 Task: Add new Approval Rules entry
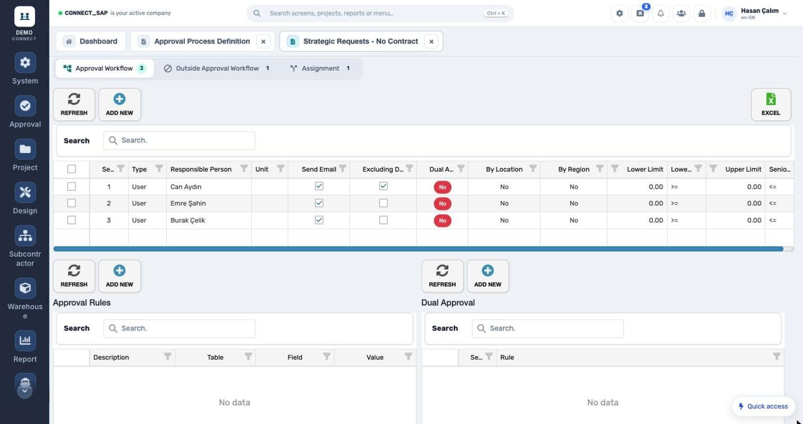pos(119,276)
